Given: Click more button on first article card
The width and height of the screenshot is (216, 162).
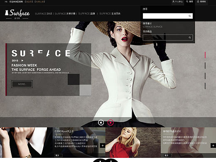Looking at the screenshot, I should [x=58, y=155].
